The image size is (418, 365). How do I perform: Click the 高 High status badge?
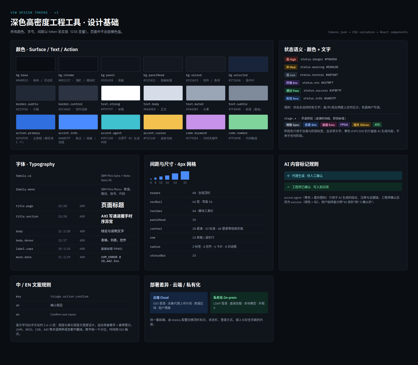click(291, 59)
